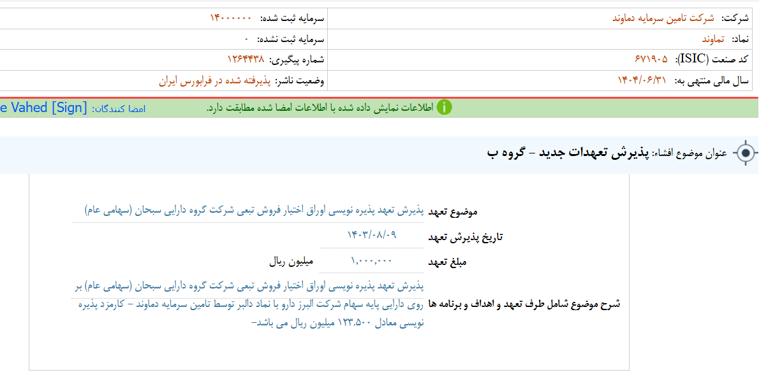The image size is (759, 377).
Task: Open the Vahed [Sign] signer link
Action: tap(43, 108)
